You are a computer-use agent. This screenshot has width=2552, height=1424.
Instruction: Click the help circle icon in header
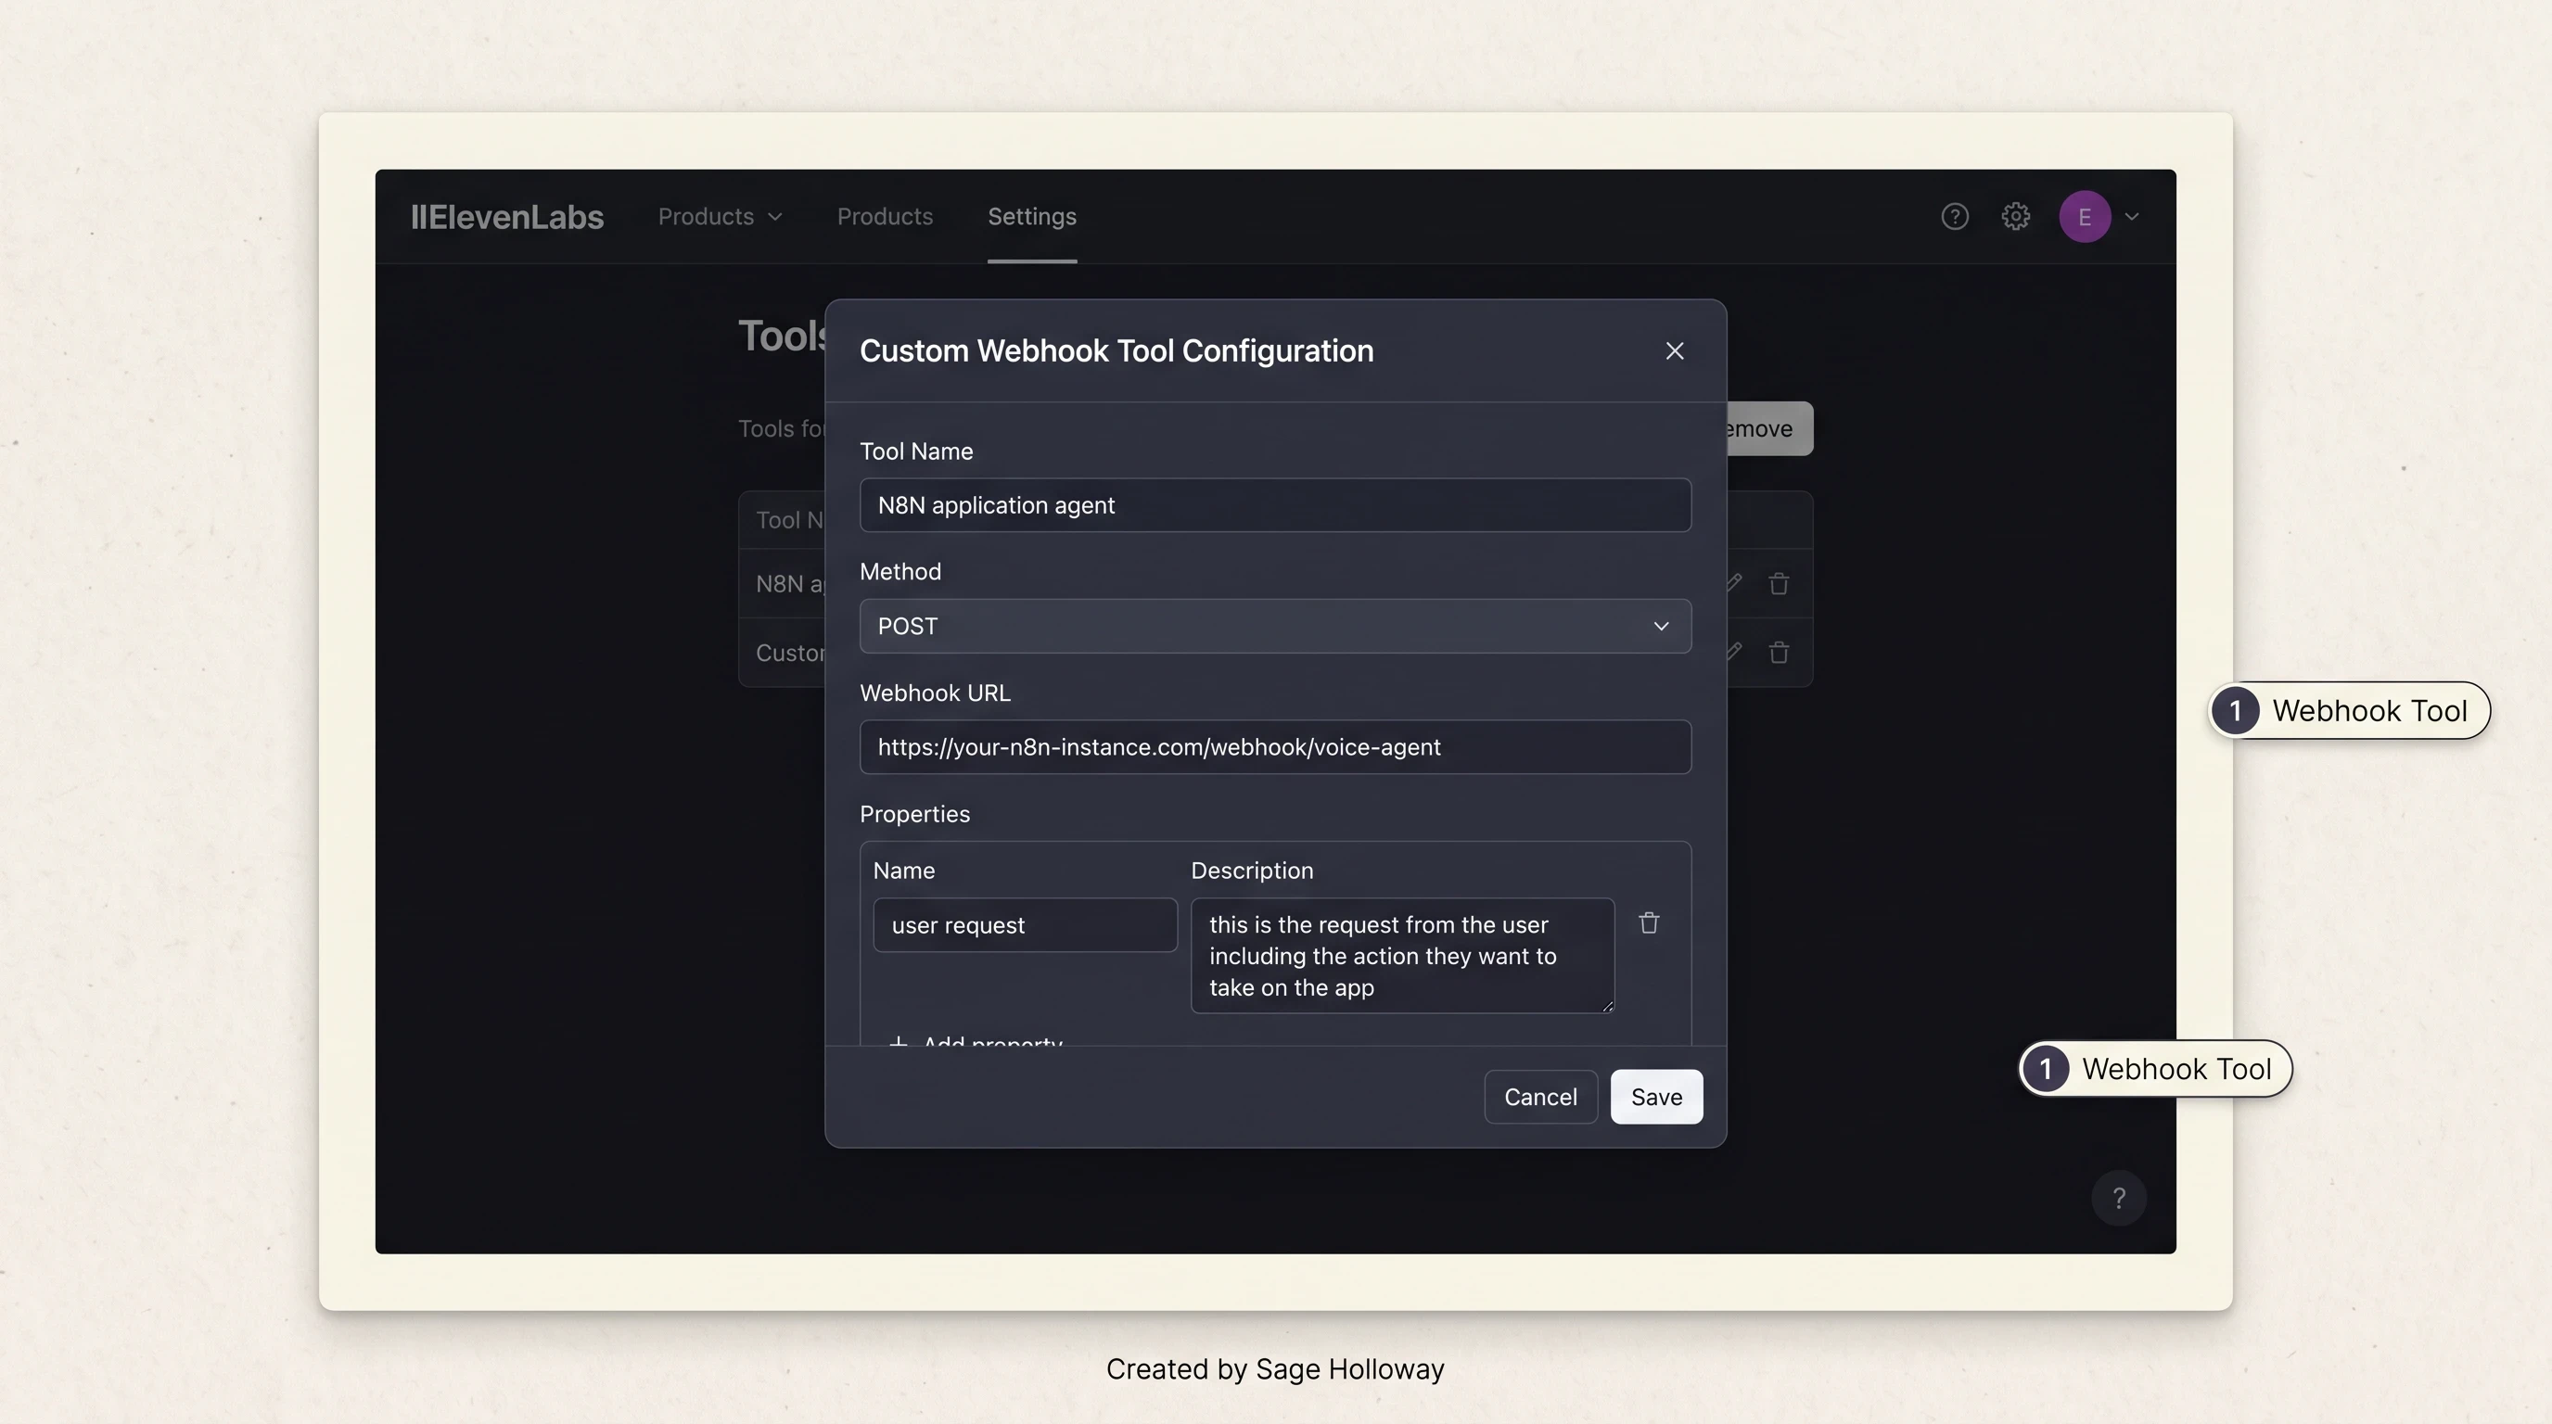(1954, 217)
